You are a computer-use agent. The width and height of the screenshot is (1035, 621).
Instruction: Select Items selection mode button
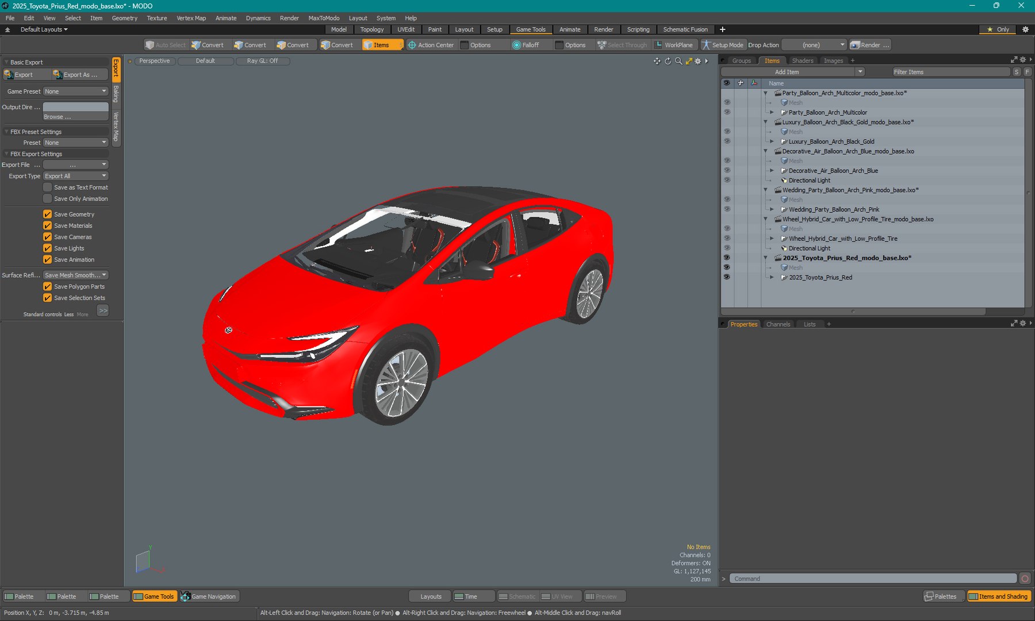point(381,45)
